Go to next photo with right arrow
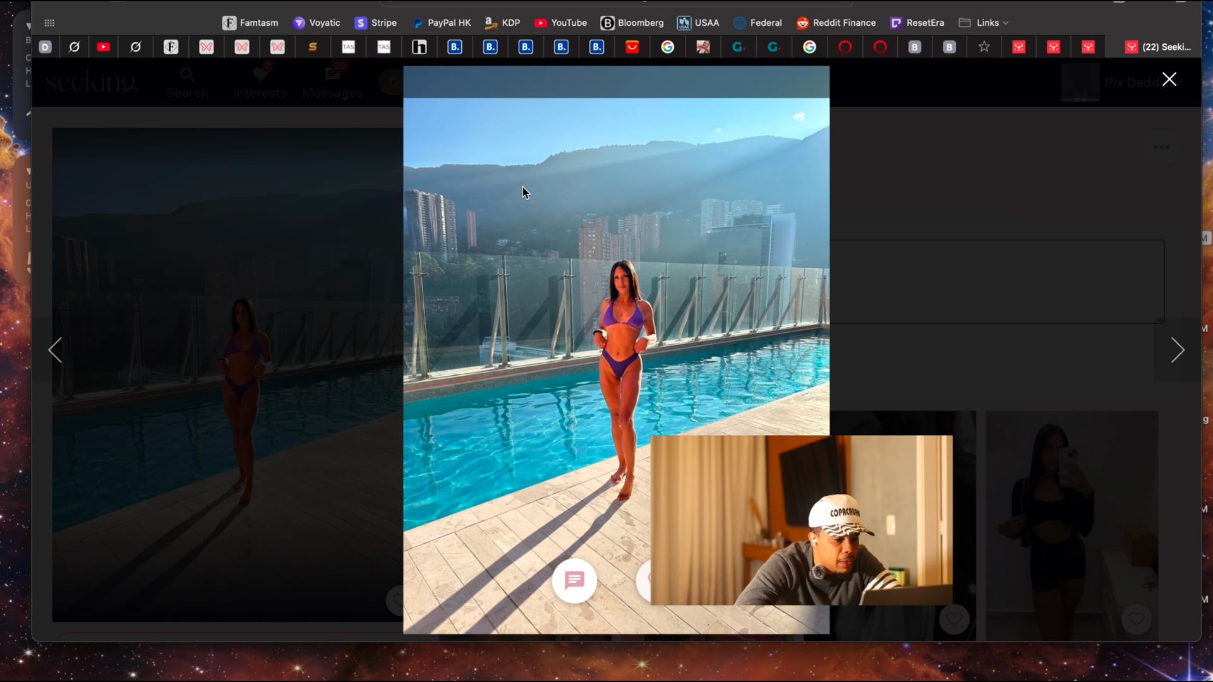Screen dimensions: 1213x682 [1178, 350]
